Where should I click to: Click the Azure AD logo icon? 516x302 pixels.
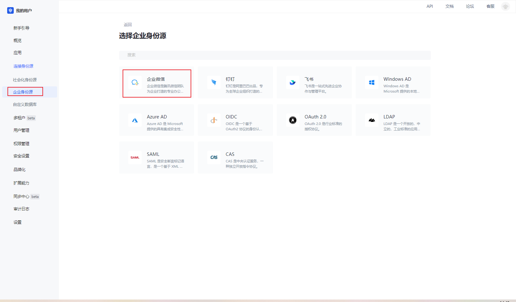coord(135,120)
